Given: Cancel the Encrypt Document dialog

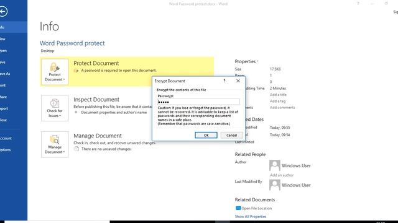Looking at the screenshot, I should 231,135.
